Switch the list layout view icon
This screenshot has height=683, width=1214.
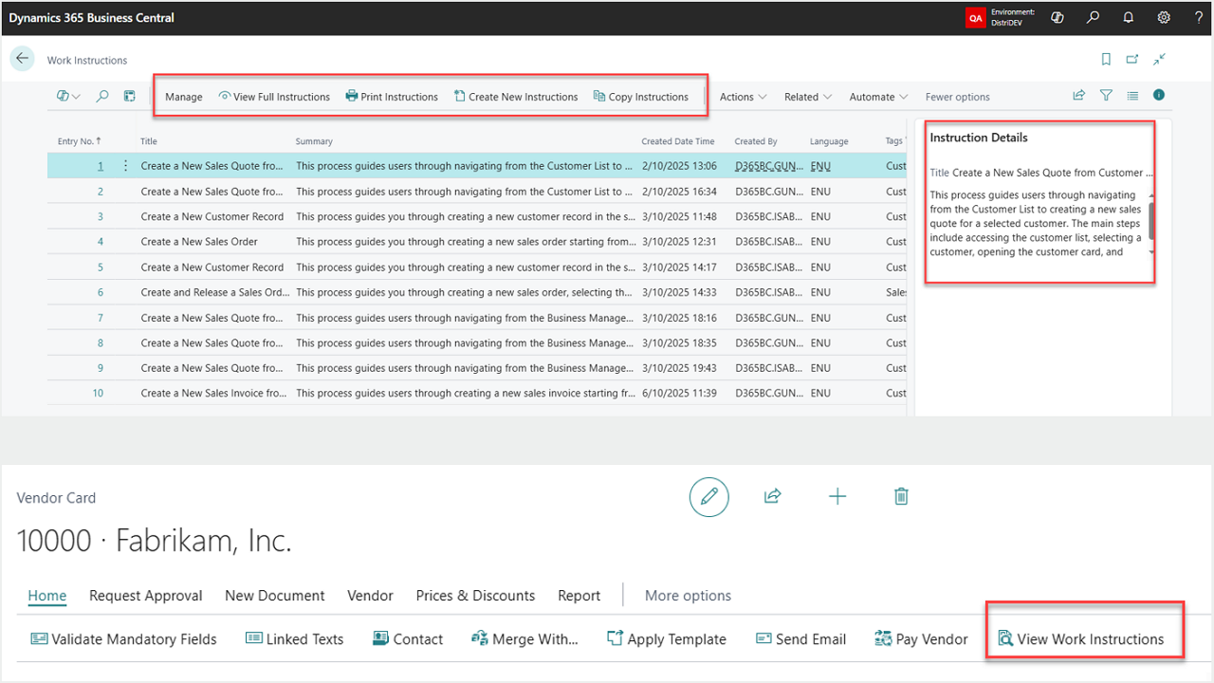click(x=1132, y=95)
